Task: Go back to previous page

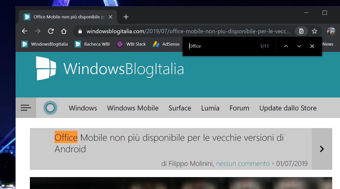Action: (x=24, y=31)
